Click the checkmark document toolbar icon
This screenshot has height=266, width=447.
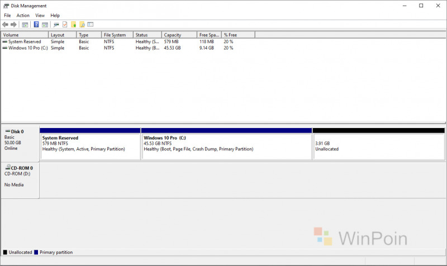coord(65,25)
